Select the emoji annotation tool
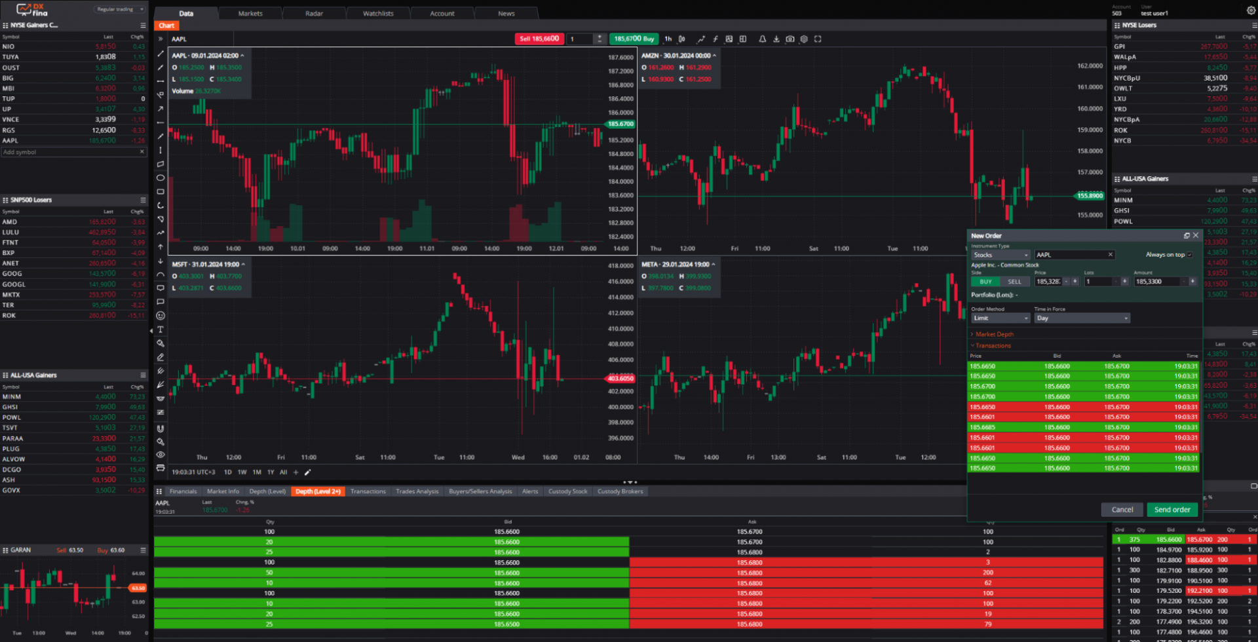 160,316
